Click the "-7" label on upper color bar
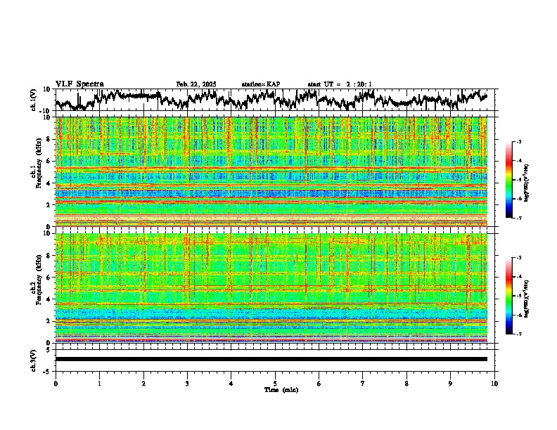The image size is (557, 430). tap(519, 218)
